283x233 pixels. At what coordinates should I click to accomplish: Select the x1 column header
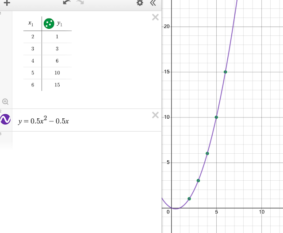[x=31, y=23]
